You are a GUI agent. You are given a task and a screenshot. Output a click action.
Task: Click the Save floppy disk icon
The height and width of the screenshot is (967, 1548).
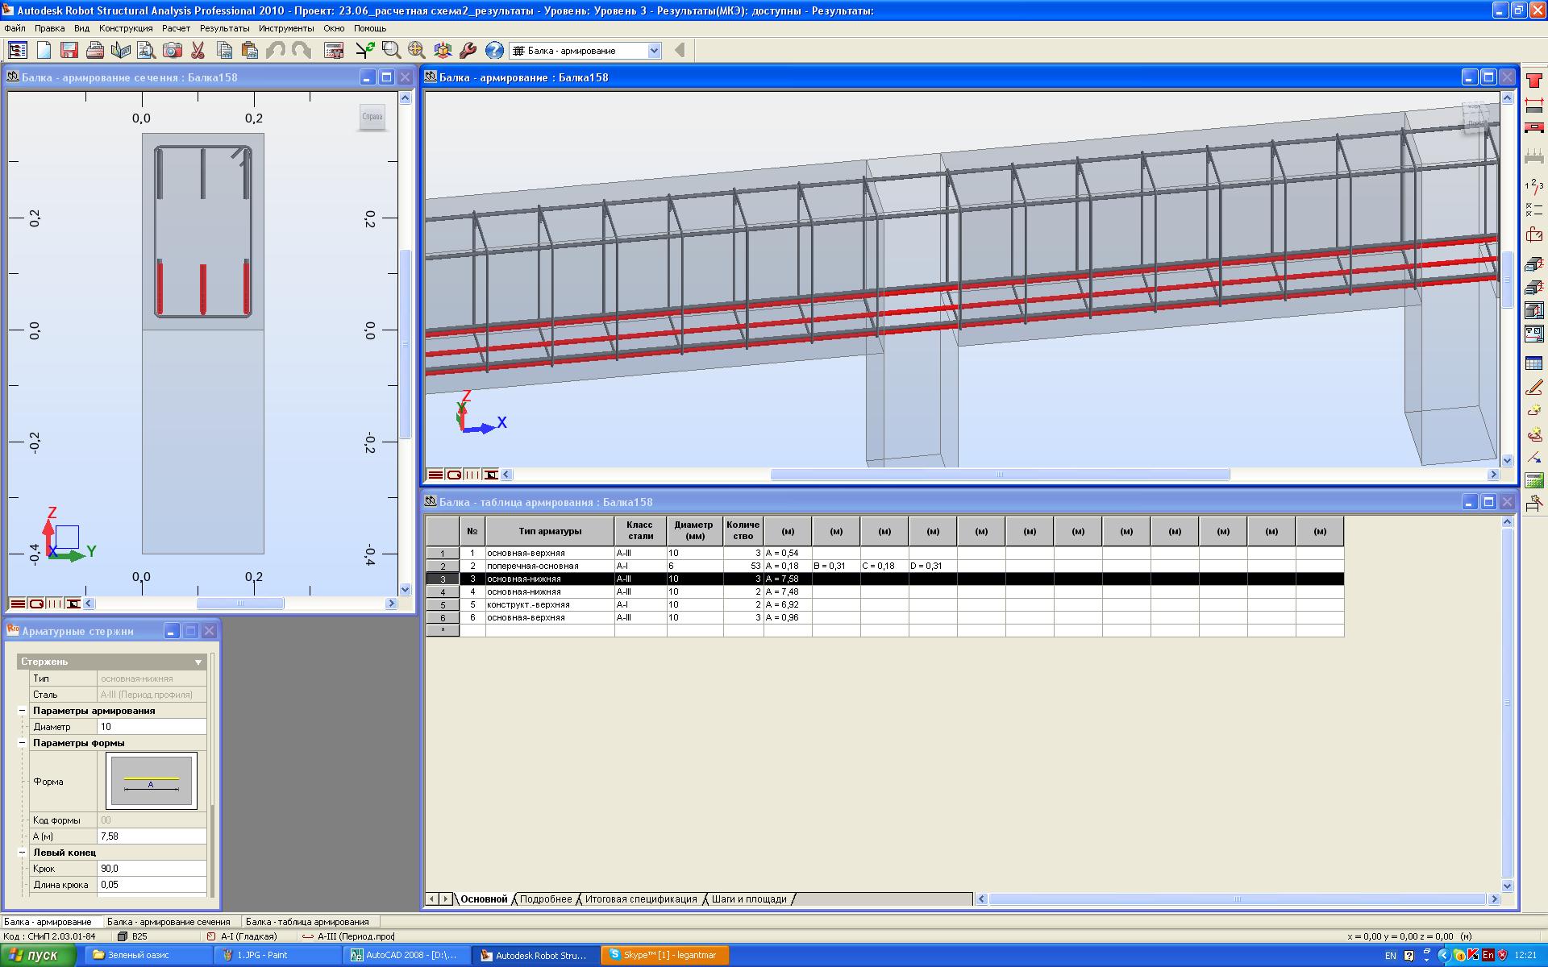point(69,51)
